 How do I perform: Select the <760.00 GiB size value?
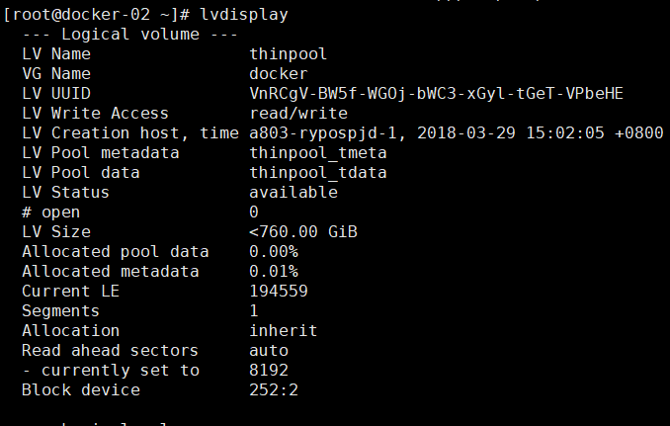point(303,232)
